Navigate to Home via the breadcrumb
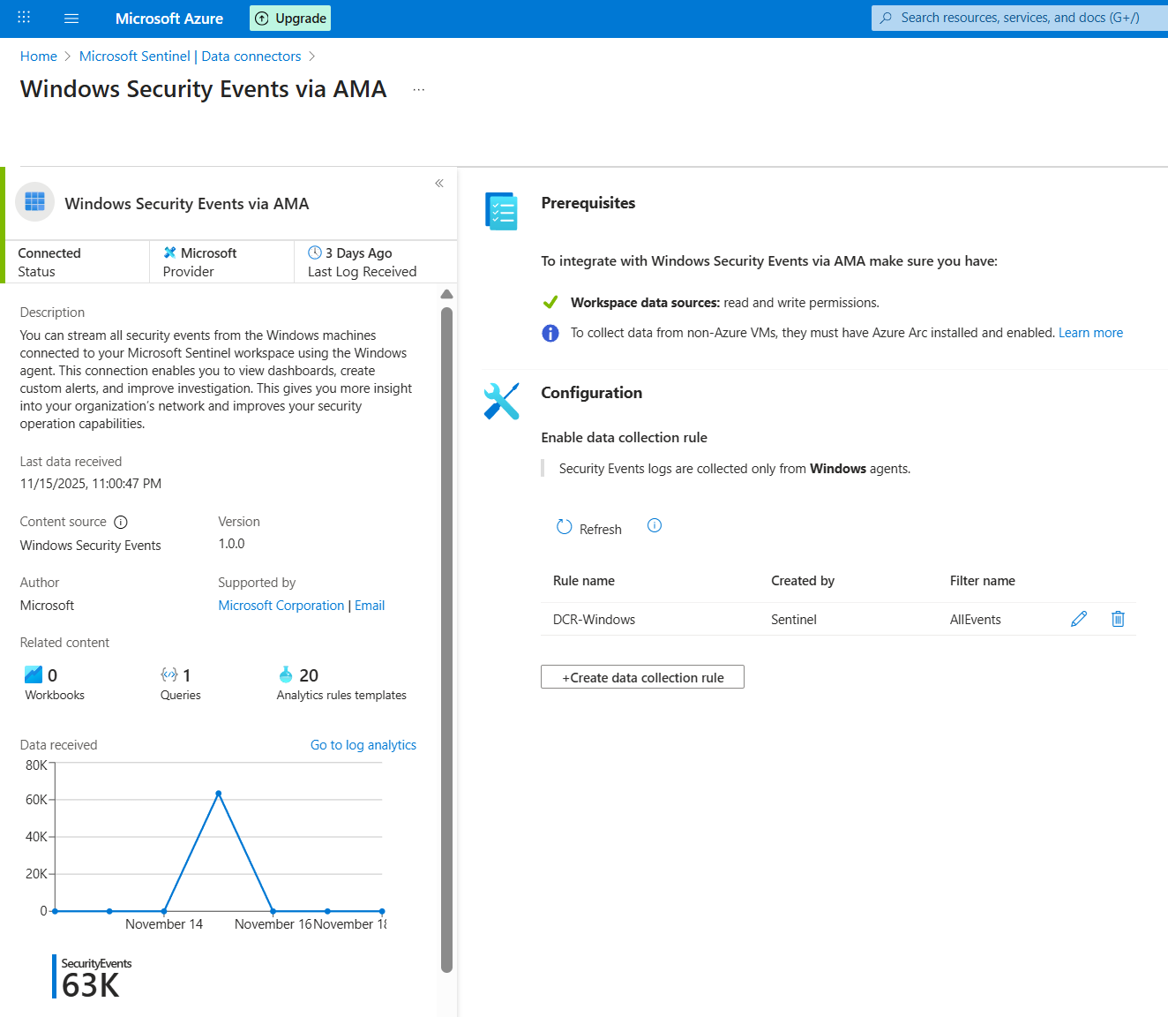The height and width of the screenshot is (1017, 1168). click(x=38, y=56)
